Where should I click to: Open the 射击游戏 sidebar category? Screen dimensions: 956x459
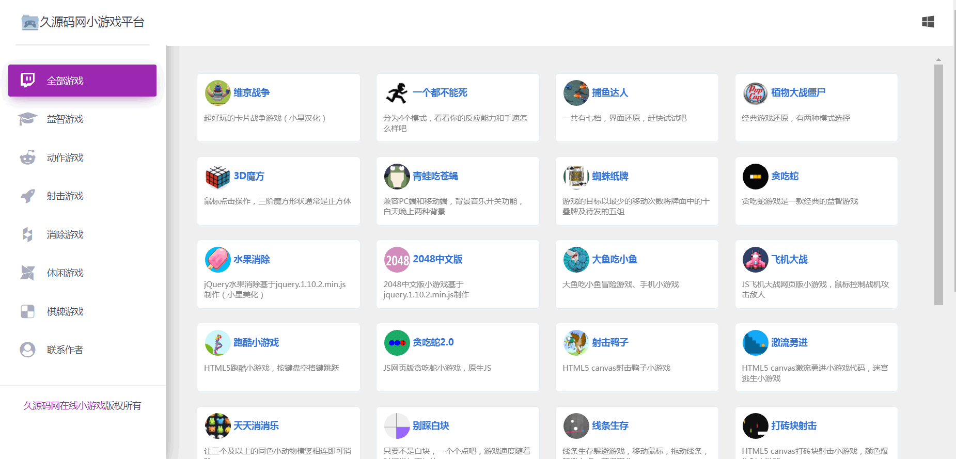65,196
